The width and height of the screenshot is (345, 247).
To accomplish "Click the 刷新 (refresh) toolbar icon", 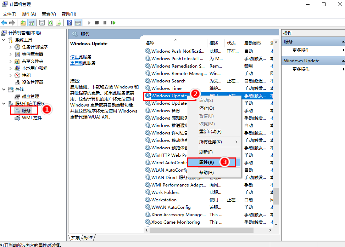I will pos(50,23).
